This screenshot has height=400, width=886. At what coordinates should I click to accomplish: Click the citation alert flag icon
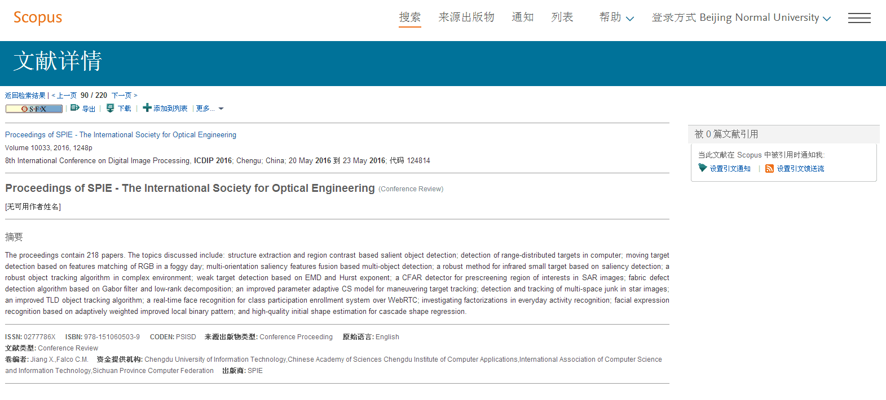tap(703, 168)
